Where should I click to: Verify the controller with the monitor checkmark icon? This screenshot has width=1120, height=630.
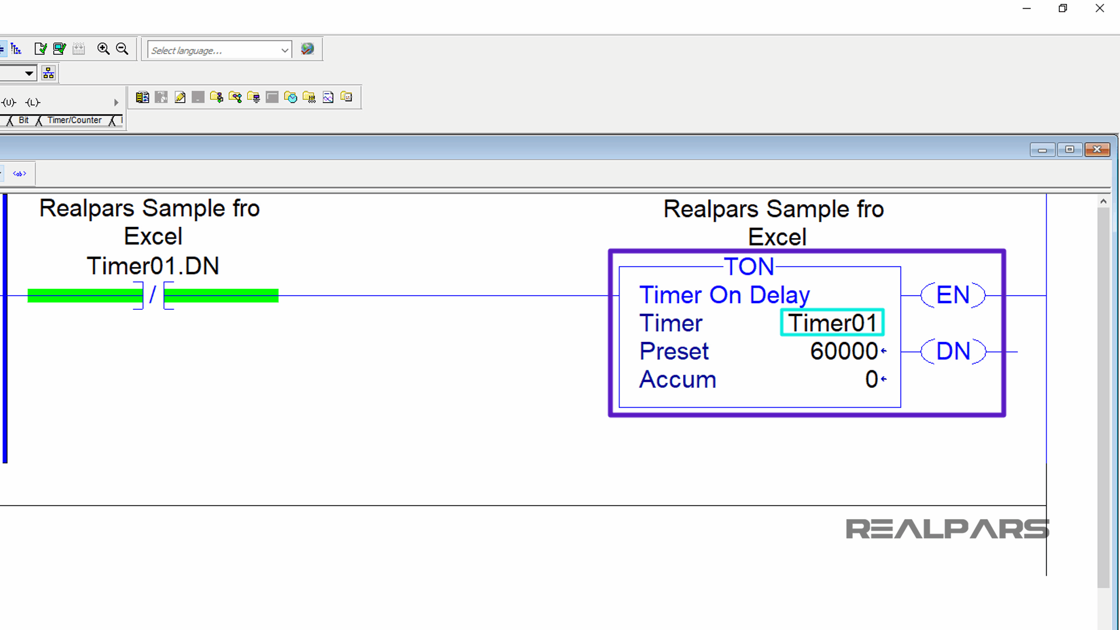tap(59, 49)
